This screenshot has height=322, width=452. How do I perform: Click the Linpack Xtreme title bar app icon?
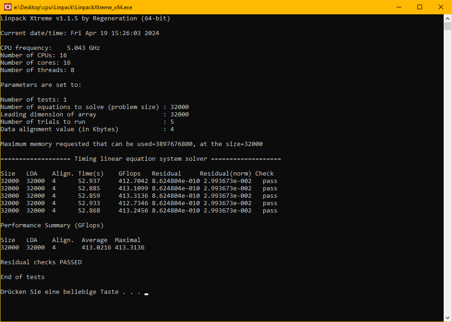[x=8, y=7]
